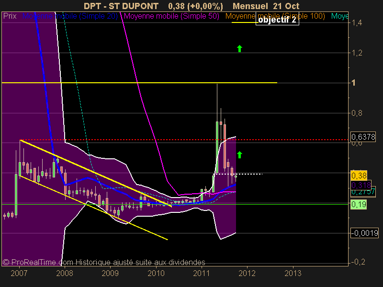Select 'Moyenne mobile (Simple 20)' legend entry
Screen dimensions: 383x287
[70, 16]
